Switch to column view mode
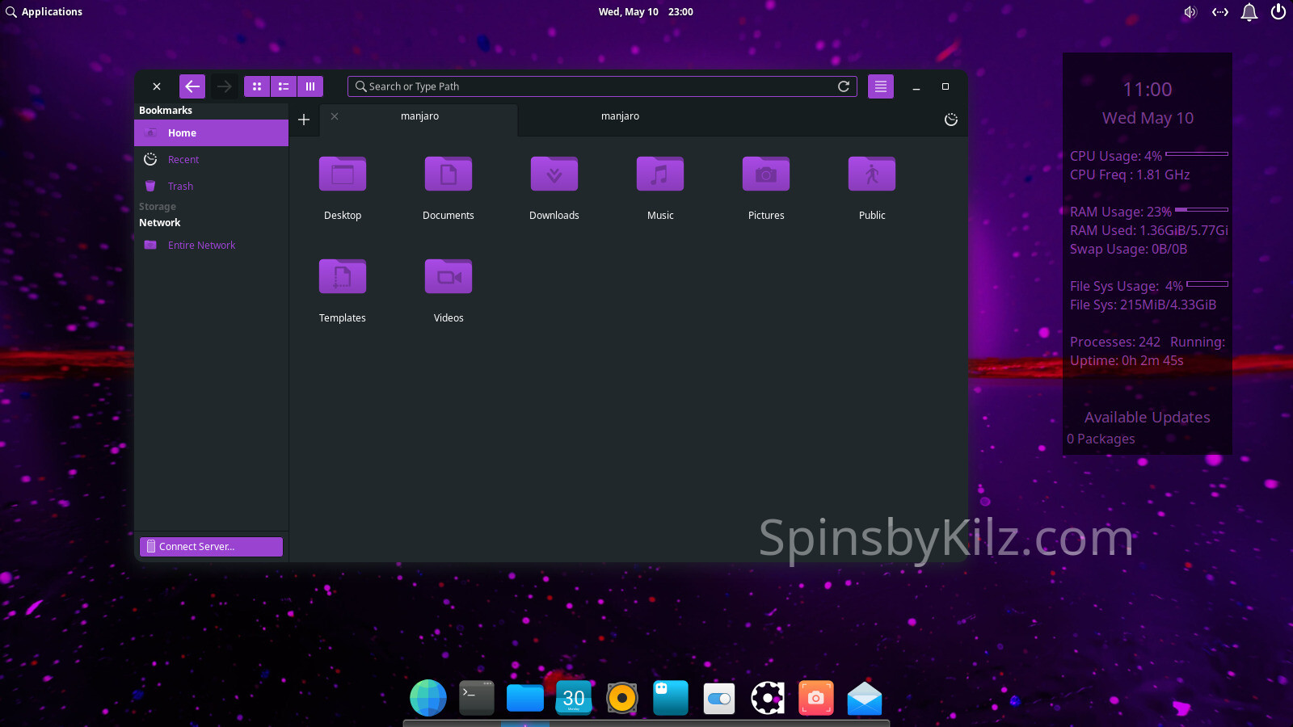This screenshot has height=727, width=1293. (310, 86)
